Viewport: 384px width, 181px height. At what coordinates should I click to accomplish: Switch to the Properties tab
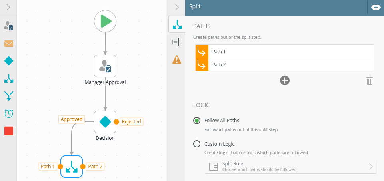[x=176, y=42]
